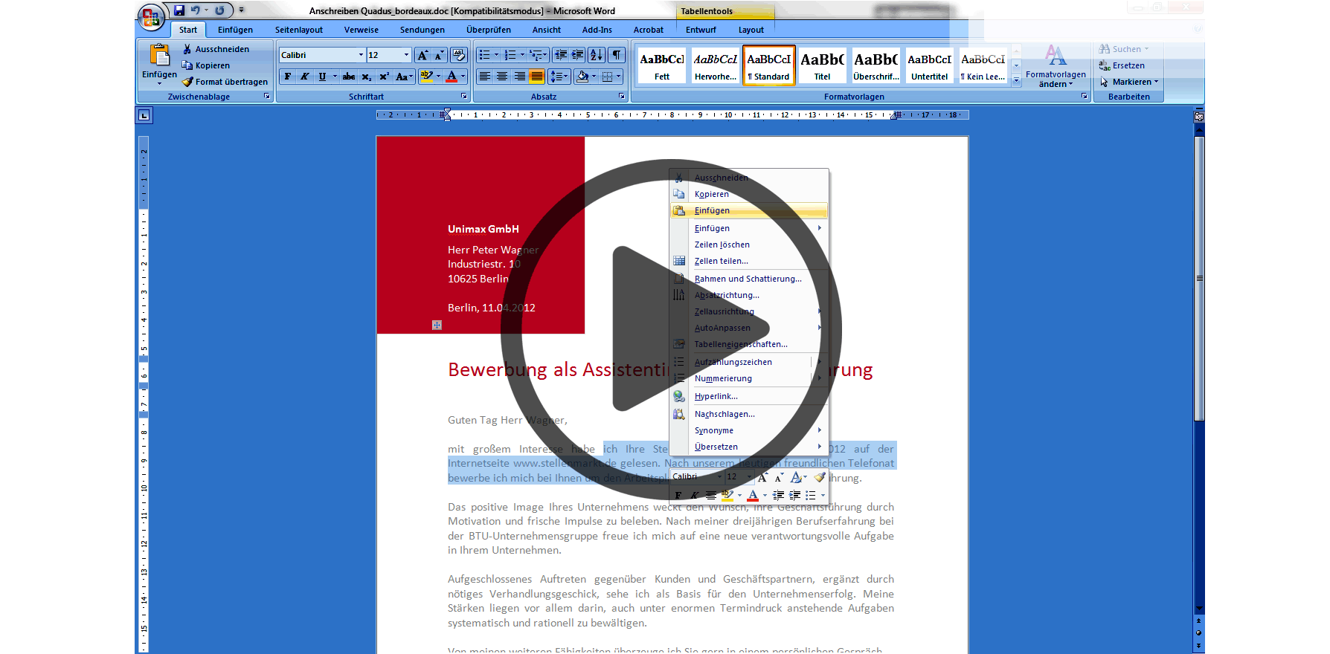Click the Increase Indent icon
Image resolution: width=1330 pixels, height=654 pixels.
tap(577, 55)
